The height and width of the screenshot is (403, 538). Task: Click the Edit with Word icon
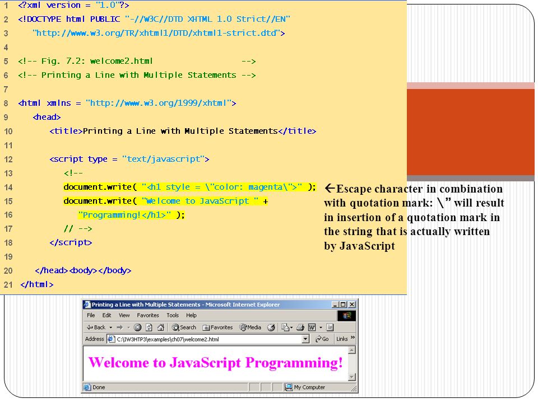[312, 327]
